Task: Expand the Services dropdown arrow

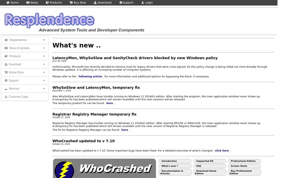Action: [44, 89]
